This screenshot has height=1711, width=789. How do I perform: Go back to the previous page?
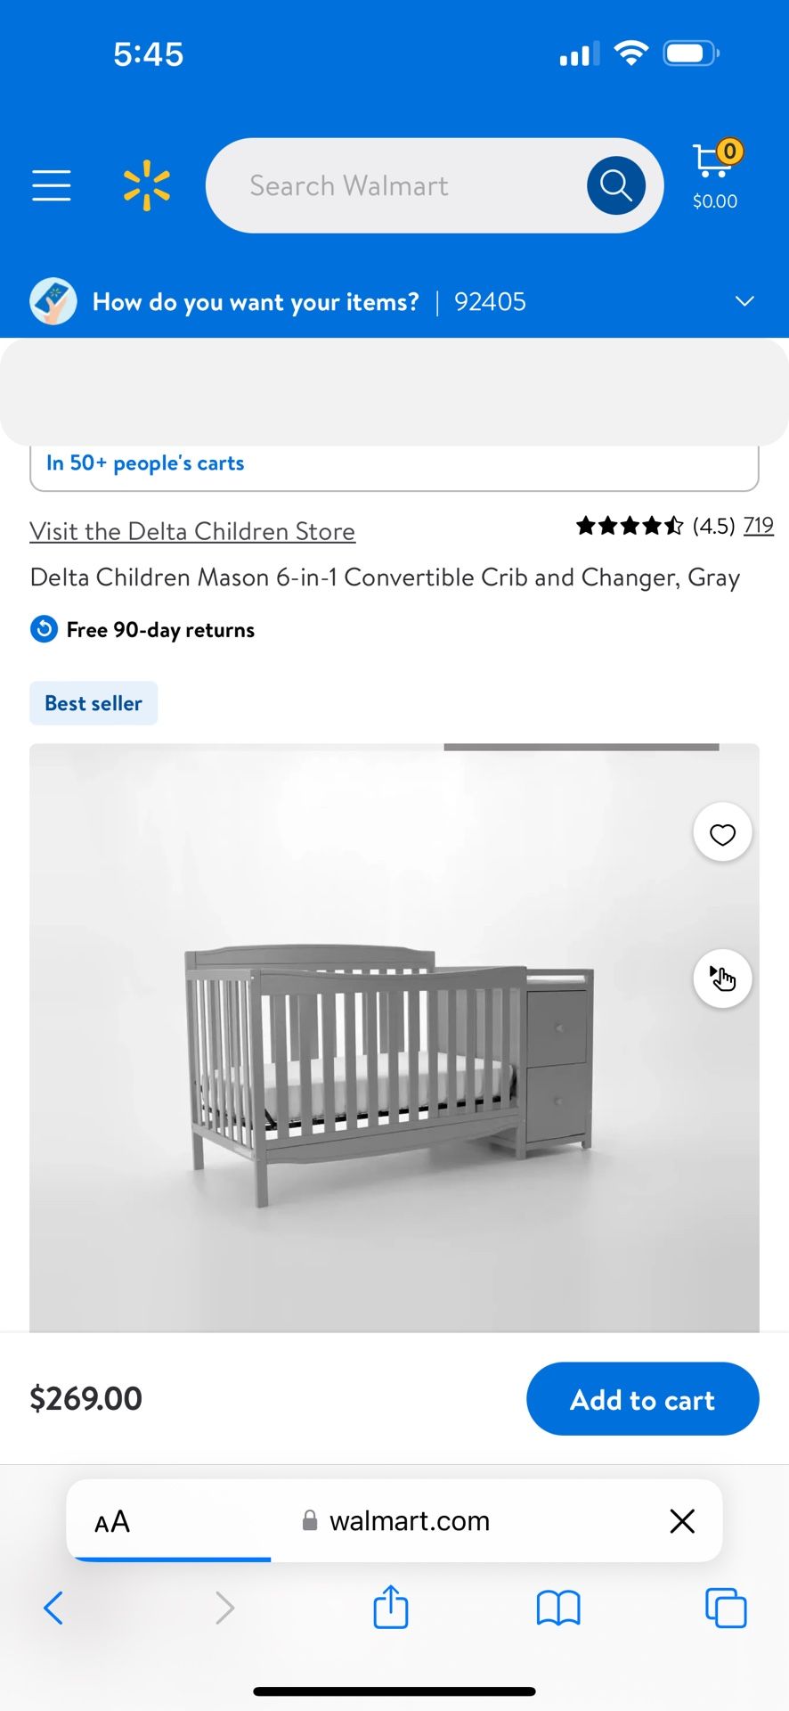coord(53,1608)
